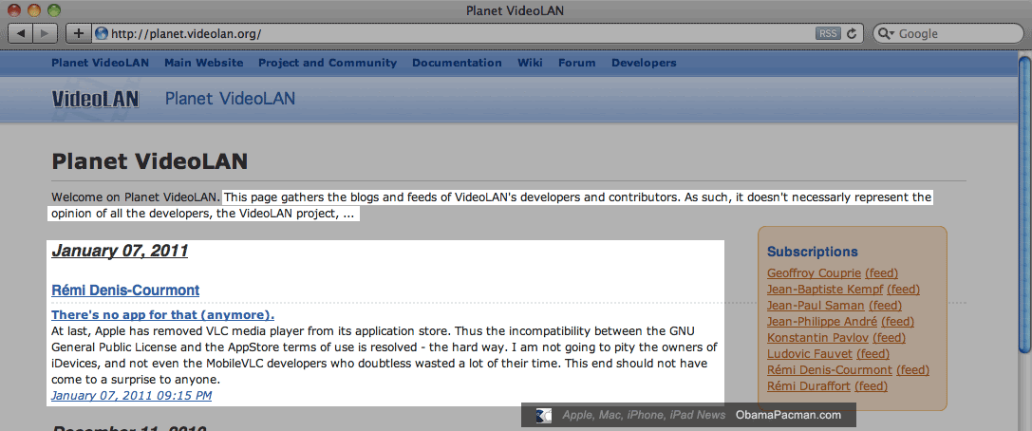The width and height of the screenshot is (1032, 431).
Task: Close the Safari window with red button
Action: tap(14, 9)
